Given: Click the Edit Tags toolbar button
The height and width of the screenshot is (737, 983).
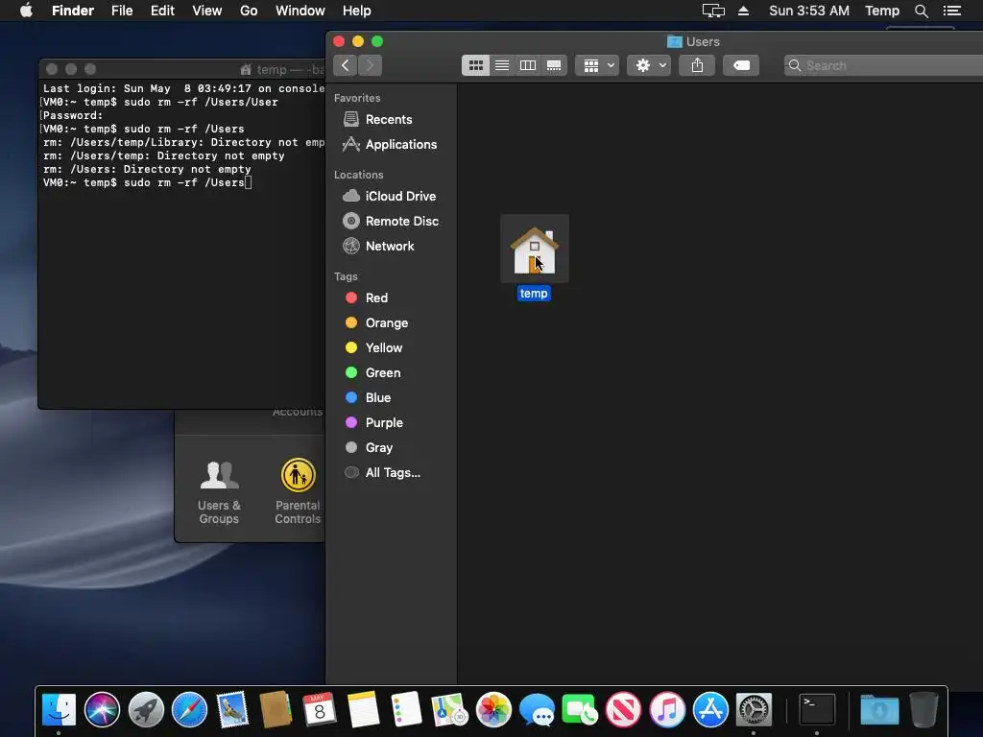Looking at the screenshot, I should tap(741, 65).
